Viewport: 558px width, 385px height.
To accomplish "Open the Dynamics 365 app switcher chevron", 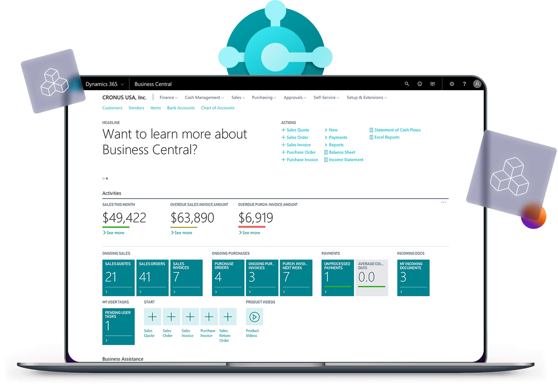I will click(122, 84).
